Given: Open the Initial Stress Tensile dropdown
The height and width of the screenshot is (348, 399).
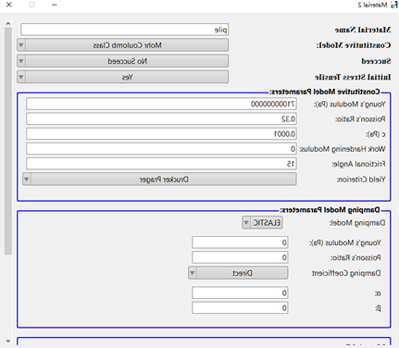Looking at the screenshot, I should [x=123, y=77].
